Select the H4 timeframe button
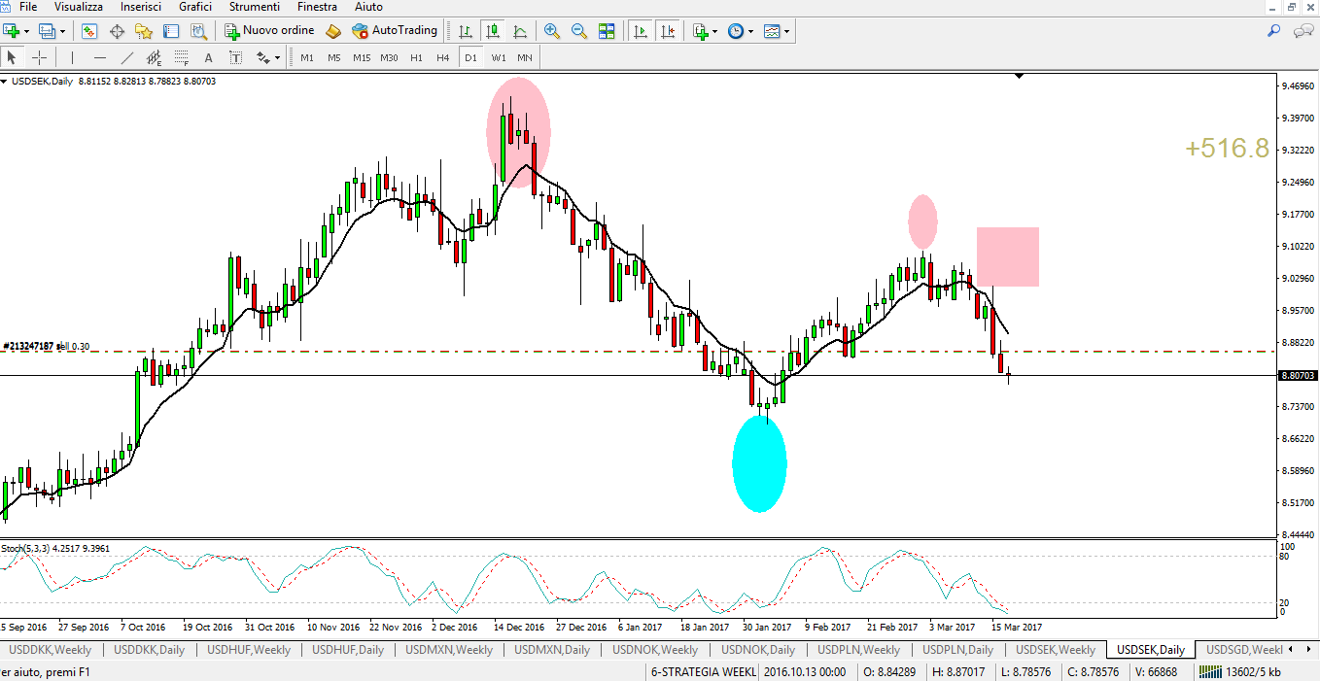The width and height of the screenshot is (1320, 681). click(x=443, y=57)
